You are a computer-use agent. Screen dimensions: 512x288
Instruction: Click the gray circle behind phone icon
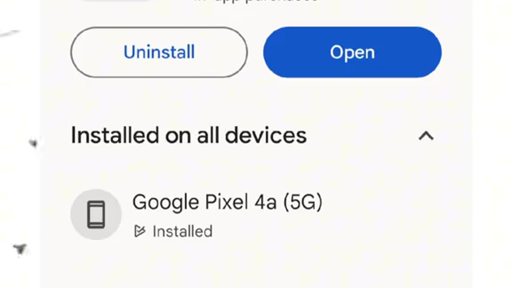[96, 214]
